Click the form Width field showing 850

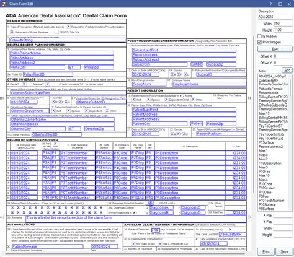point(283,24)
